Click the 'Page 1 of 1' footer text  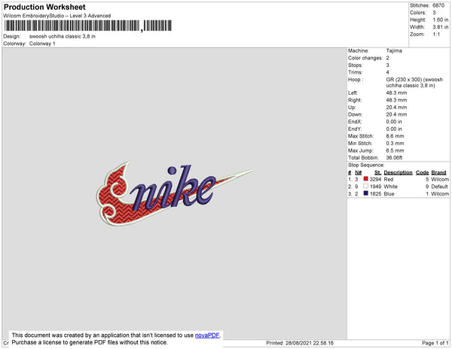click(435, 343)
